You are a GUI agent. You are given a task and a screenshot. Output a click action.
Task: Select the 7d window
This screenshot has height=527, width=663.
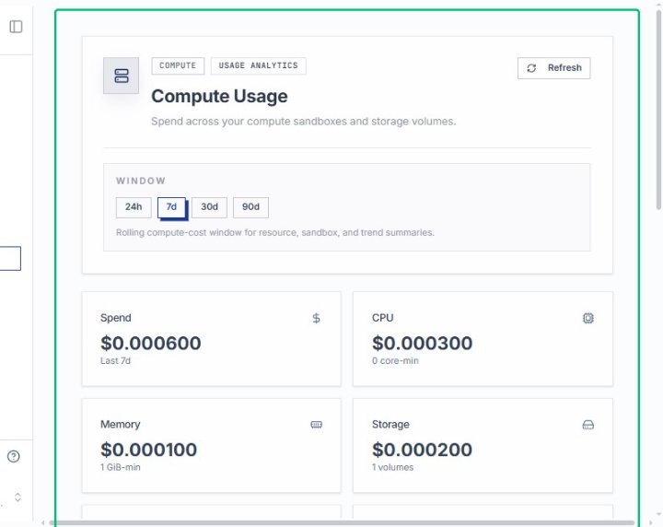pyautogui.click(x=171, y=207)
